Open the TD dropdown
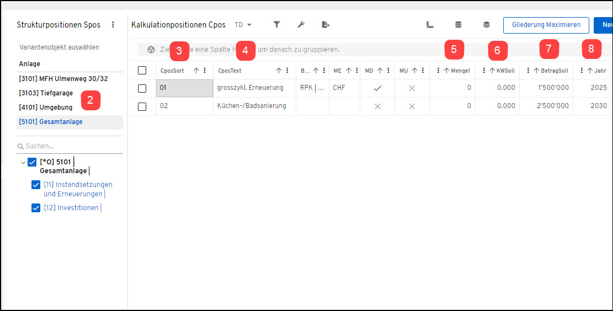This screenshot has height=311, width=613. [x=243, y=25]
